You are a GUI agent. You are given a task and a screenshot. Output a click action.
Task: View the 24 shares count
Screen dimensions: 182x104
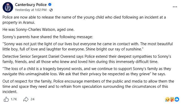coord(32,99)
